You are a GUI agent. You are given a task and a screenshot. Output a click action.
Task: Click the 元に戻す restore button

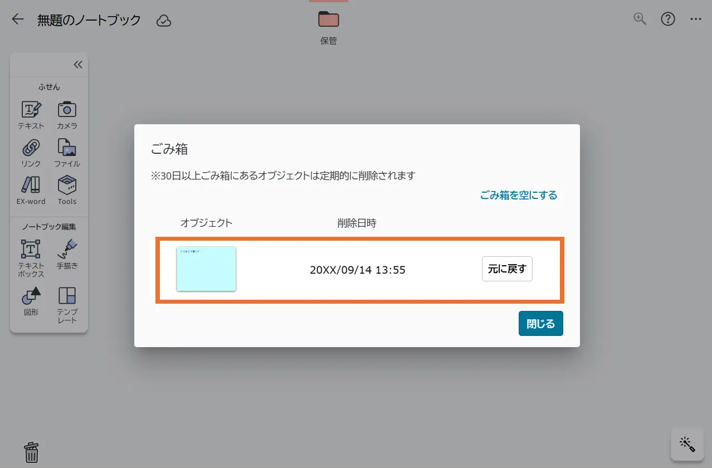[507, 269]
